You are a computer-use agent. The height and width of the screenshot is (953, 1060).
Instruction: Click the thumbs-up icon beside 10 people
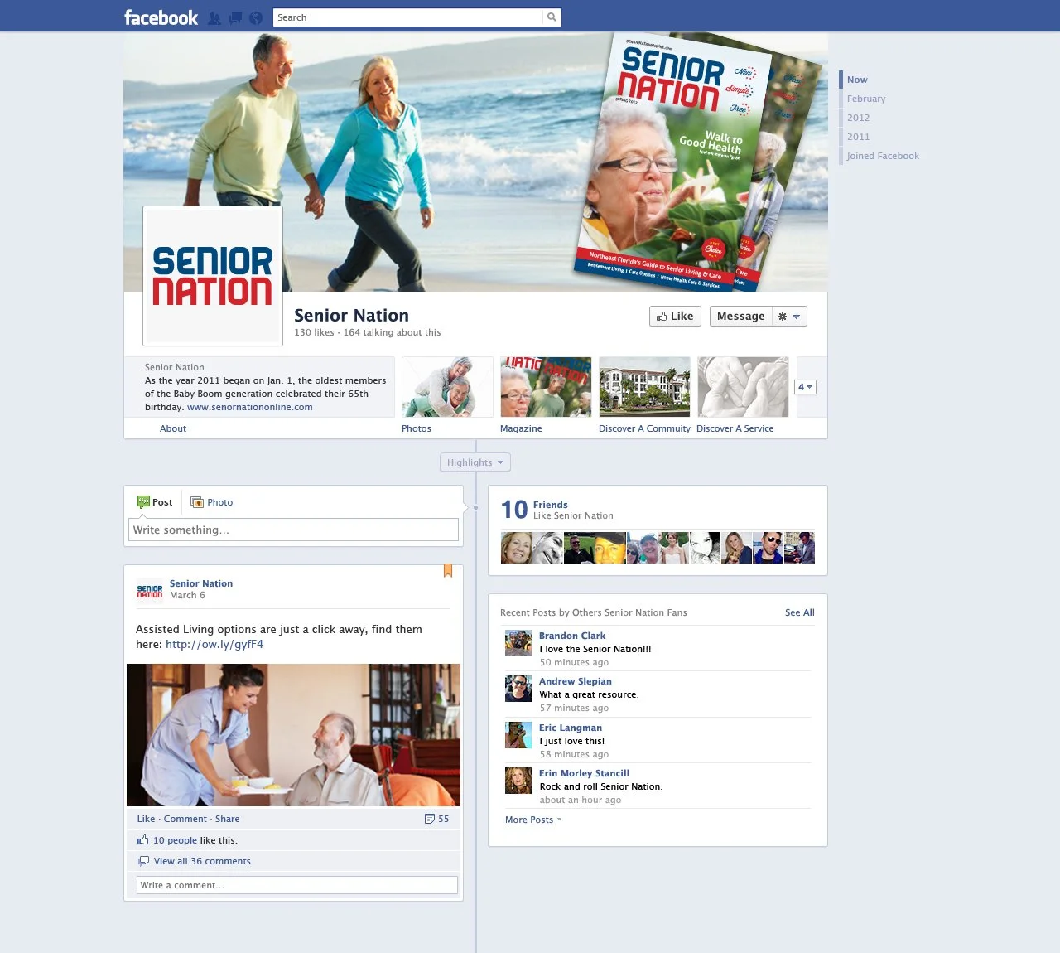(143, 839)
